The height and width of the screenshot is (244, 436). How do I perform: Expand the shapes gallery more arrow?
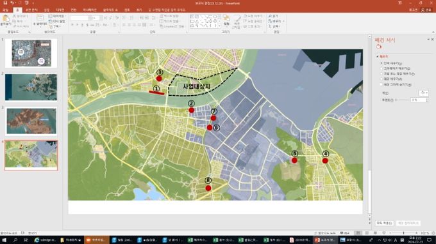(219, 26)
